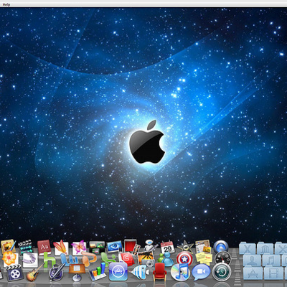Open the Numbers bar chart icon
The width and height of the screenshot is (287, 287).
tap(98, 272)
